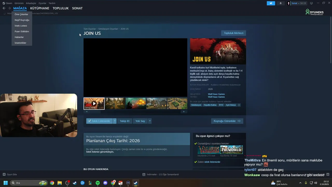Expand the Yok Say dropdown arrow
332x187 pixels.
(x=150, y=121)
